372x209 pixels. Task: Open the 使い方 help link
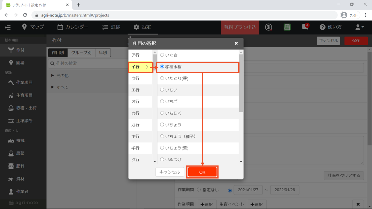[x=330, y=27]
